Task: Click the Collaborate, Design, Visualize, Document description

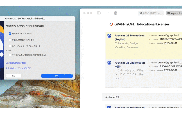Action: click(127, 45)
